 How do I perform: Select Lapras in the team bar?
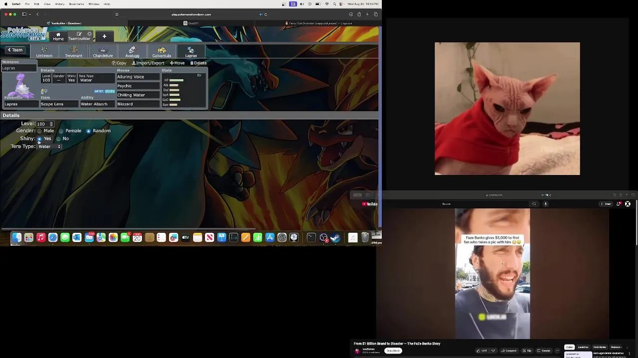tap(191, 52)
